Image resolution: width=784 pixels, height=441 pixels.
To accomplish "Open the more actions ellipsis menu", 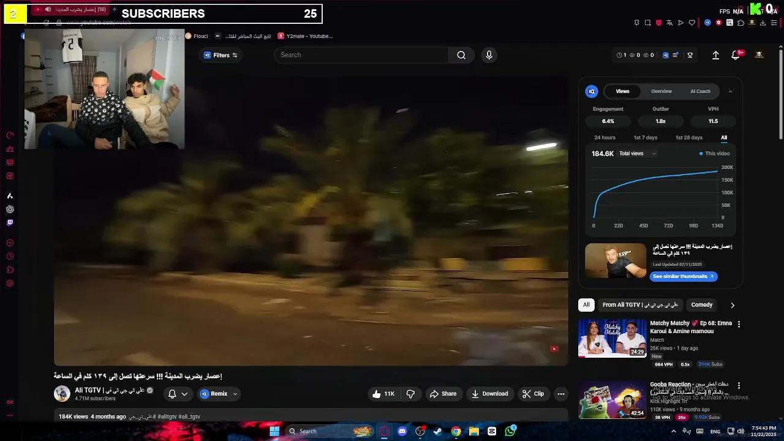I will (x=560, y=394).
